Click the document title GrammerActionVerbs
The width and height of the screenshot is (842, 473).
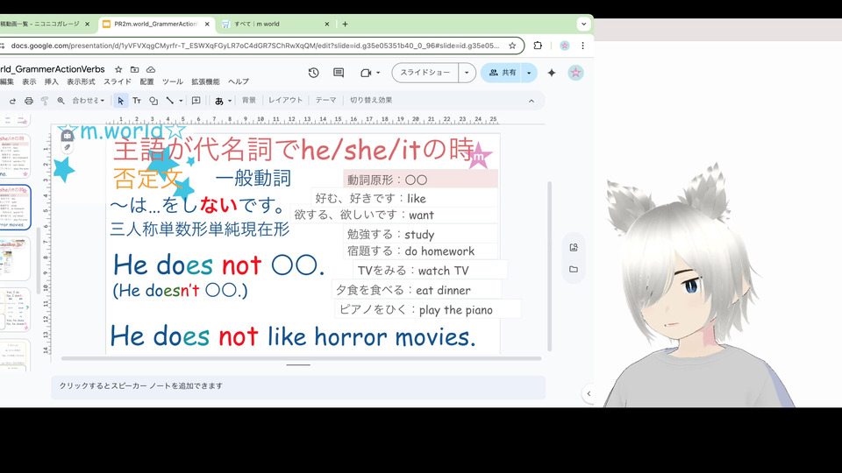point(52,69)
